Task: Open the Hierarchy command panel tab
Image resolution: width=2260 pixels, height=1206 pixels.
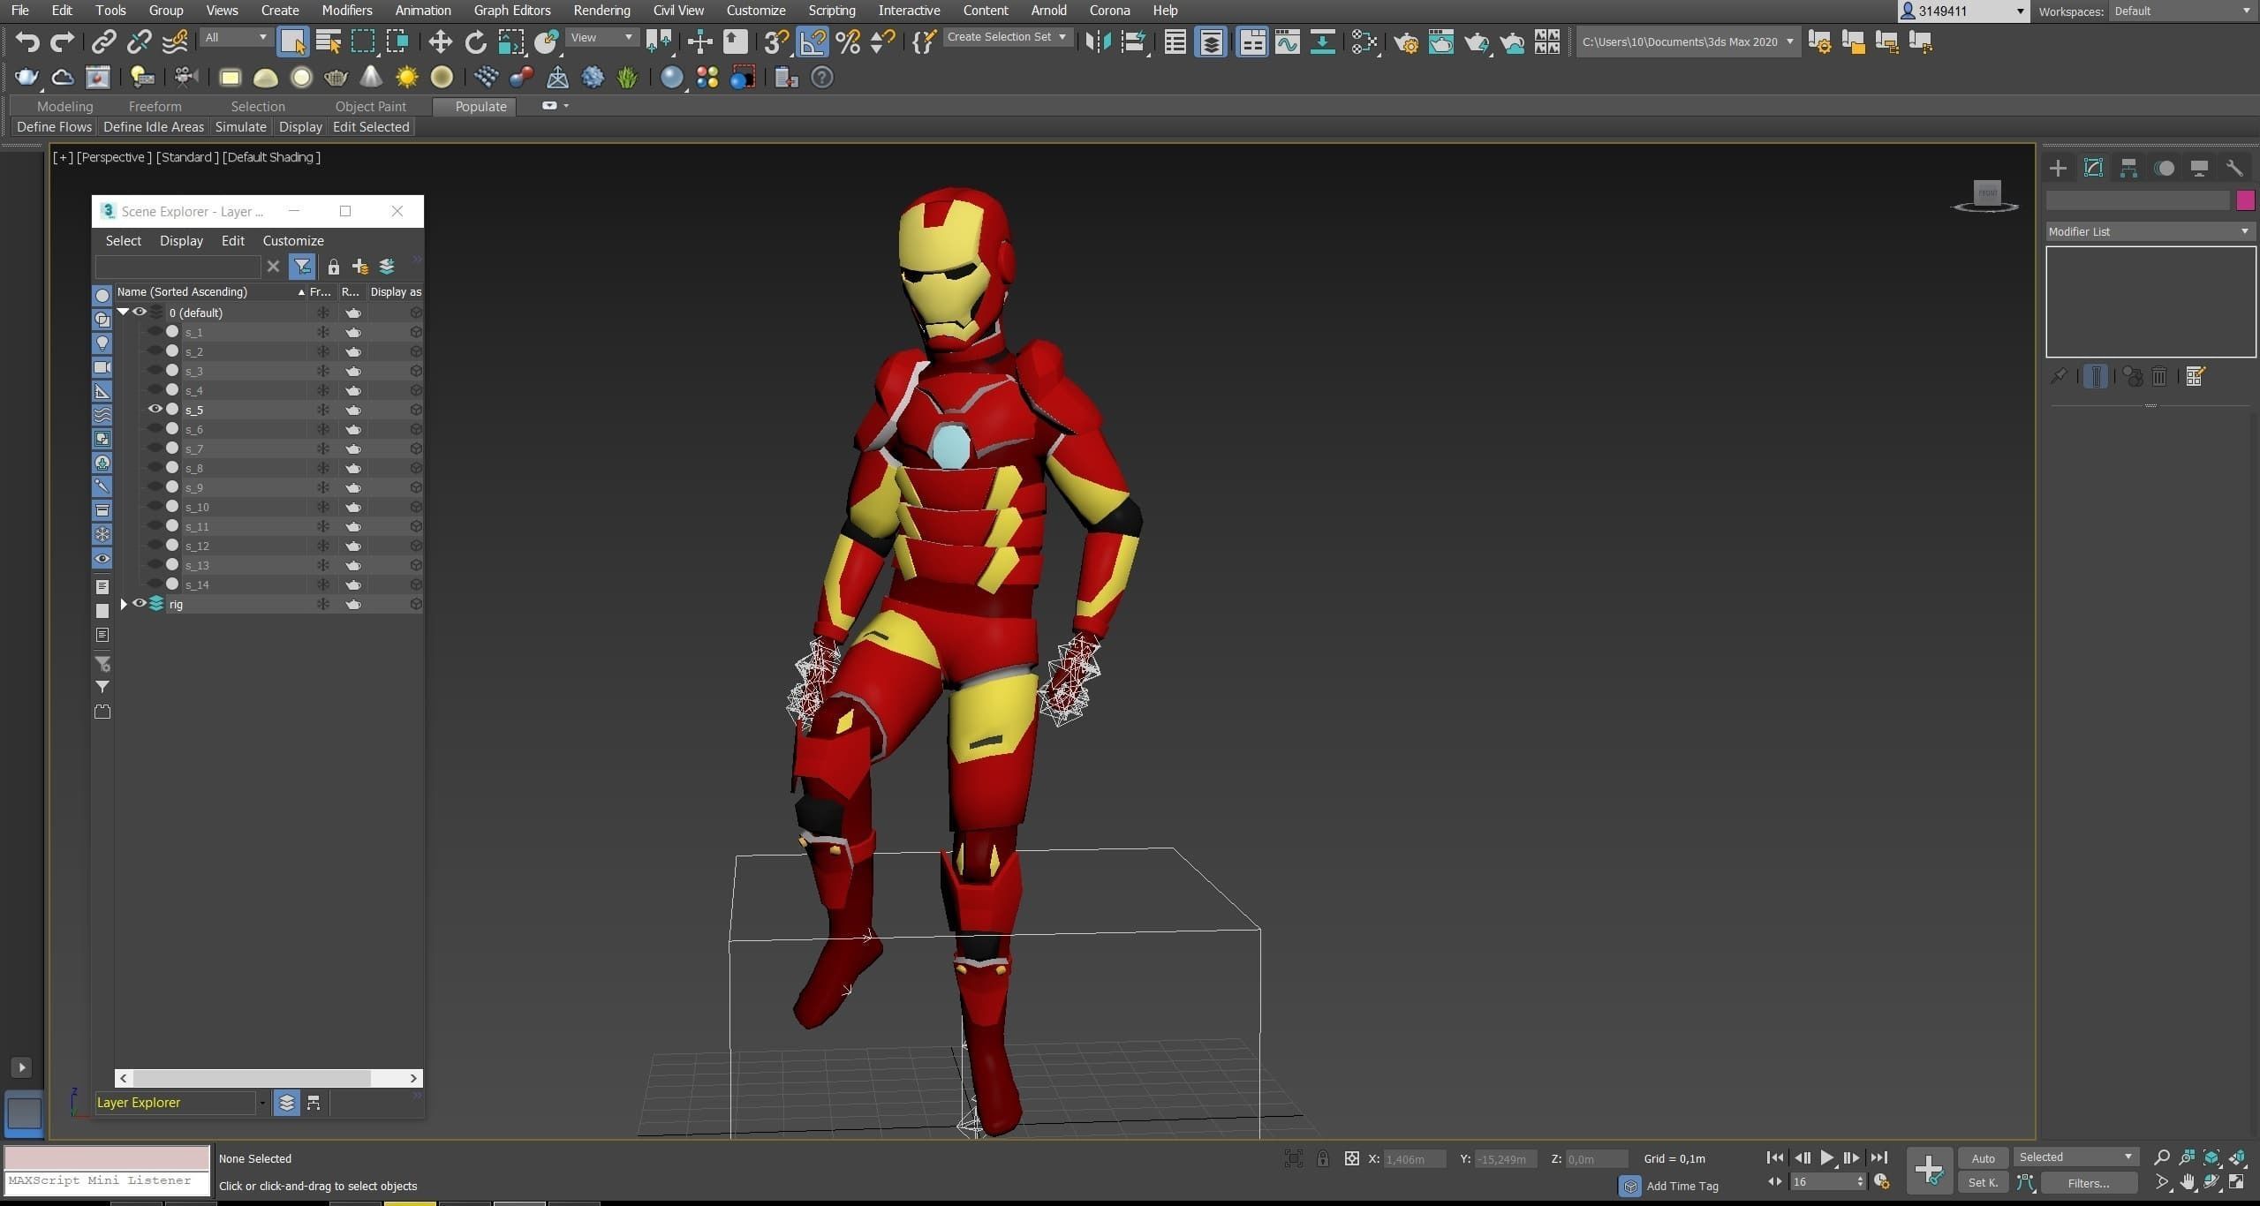Action: pyautogui.click(x=2128, y=168)
